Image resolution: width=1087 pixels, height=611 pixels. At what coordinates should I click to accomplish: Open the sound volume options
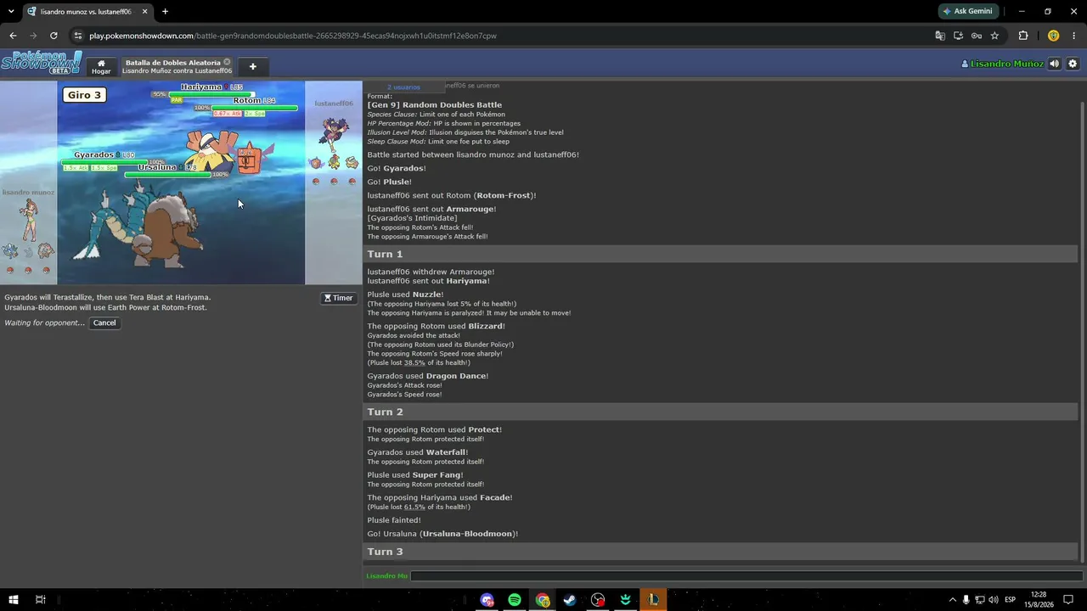(x=1054, y=64)
